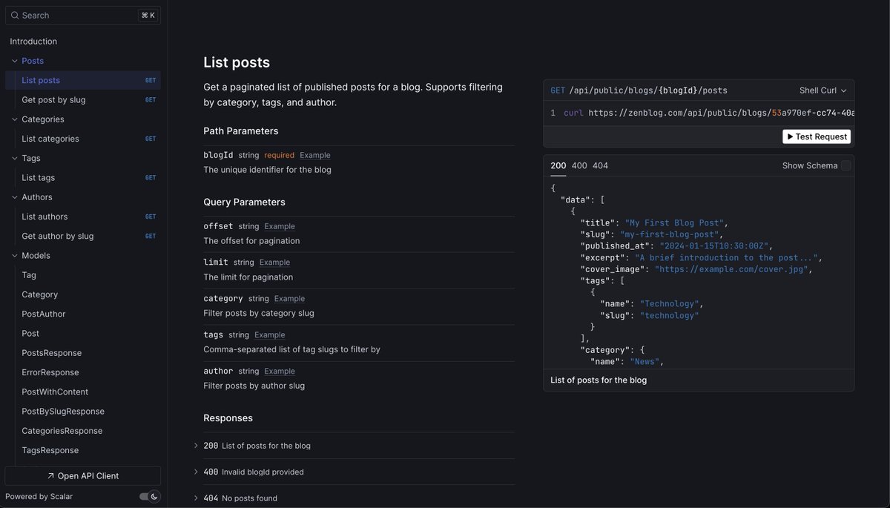Toggle the dark mode switch
Image resolution: width=890 pixels, height=508 pixels.
point(149,496)
